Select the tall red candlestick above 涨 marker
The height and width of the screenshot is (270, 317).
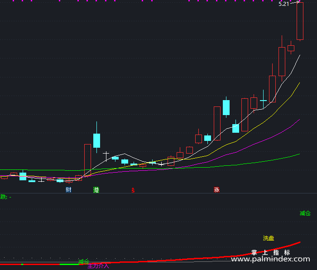click(217, 123)
